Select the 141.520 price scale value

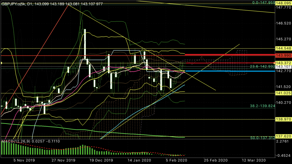pos(283,87)
